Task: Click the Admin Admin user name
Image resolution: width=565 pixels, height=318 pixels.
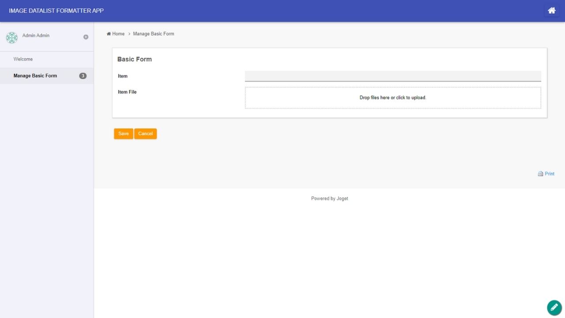Action: [36, 36]
